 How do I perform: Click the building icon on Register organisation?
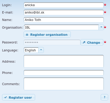[27, 35]
